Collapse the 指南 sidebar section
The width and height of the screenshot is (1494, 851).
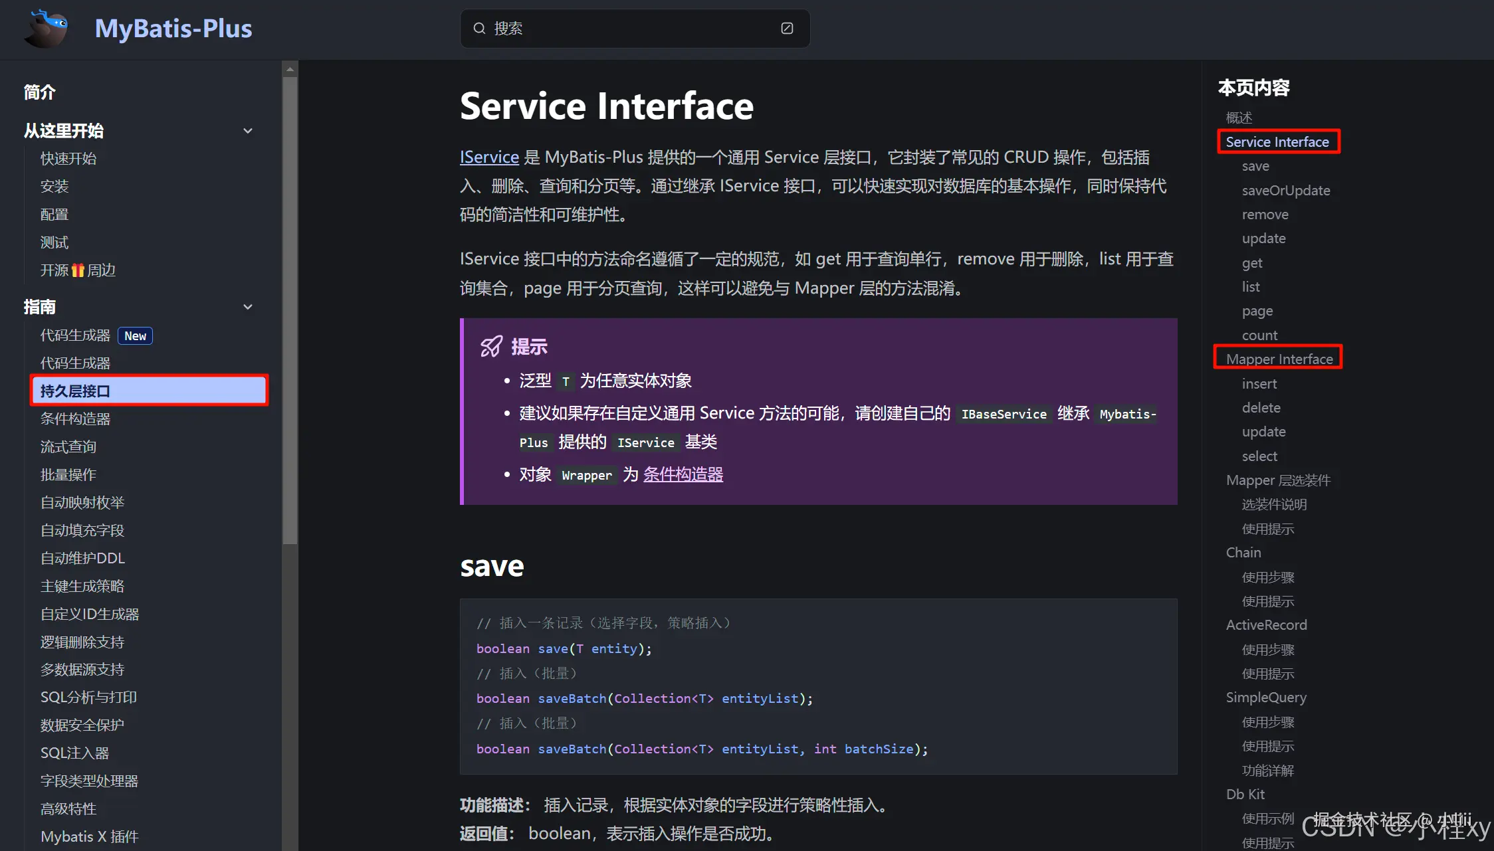tap(247, 307)
